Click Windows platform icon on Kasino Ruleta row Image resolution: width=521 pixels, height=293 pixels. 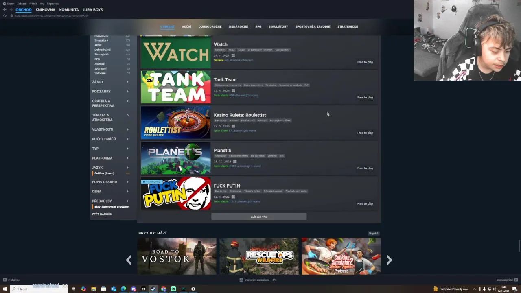pyautogui.click(x=233, y=126)
